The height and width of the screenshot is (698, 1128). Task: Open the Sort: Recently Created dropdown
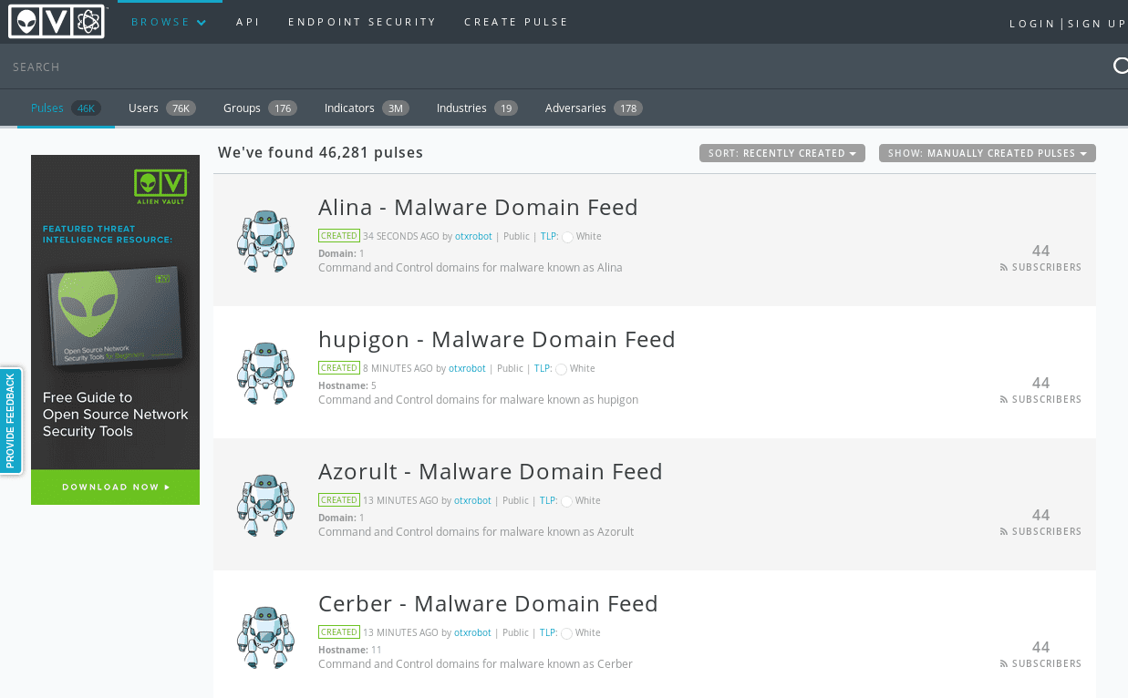point(782,153)
